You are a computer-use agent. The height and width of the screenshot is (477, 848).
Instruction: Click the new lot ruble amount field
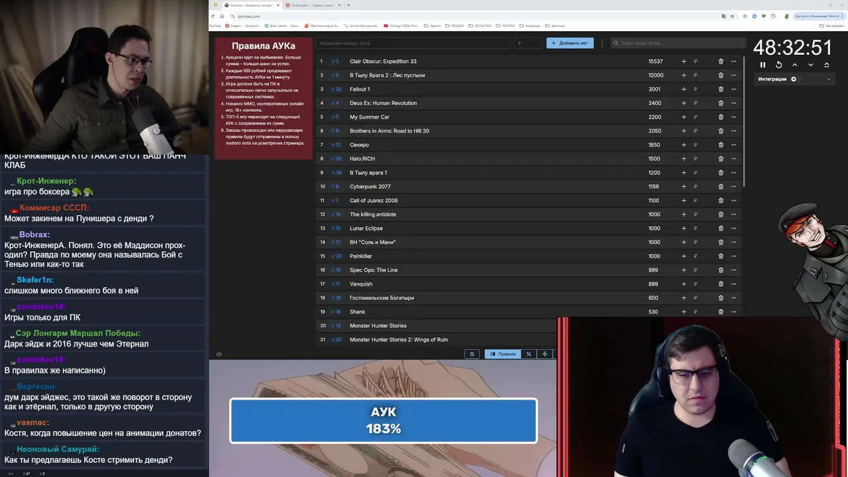pyautogui.click(x=528, y=43)
